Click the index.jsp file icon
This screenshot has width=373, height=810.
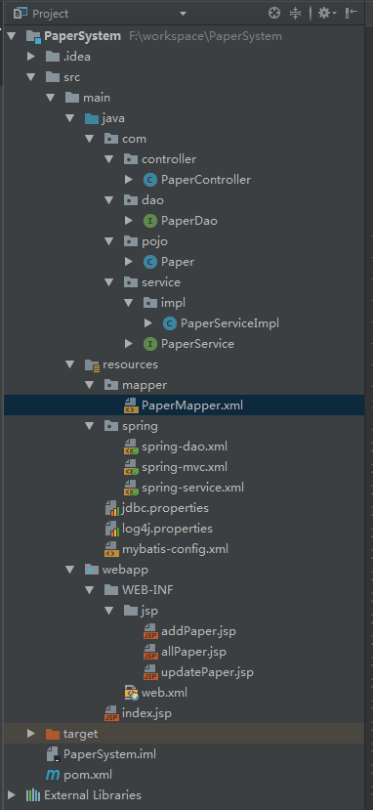(x=111, y=713)
